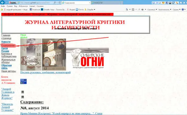The height and width of the screenshot is (115, 187).
Task: Open favorites with the star icon
Action: point(184,3)
